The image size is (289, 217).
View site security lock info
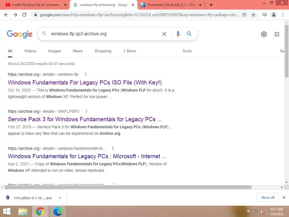tap(36, 15)
